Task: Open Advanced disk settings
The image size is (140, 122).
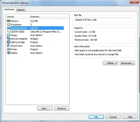Action: [127, 63]
